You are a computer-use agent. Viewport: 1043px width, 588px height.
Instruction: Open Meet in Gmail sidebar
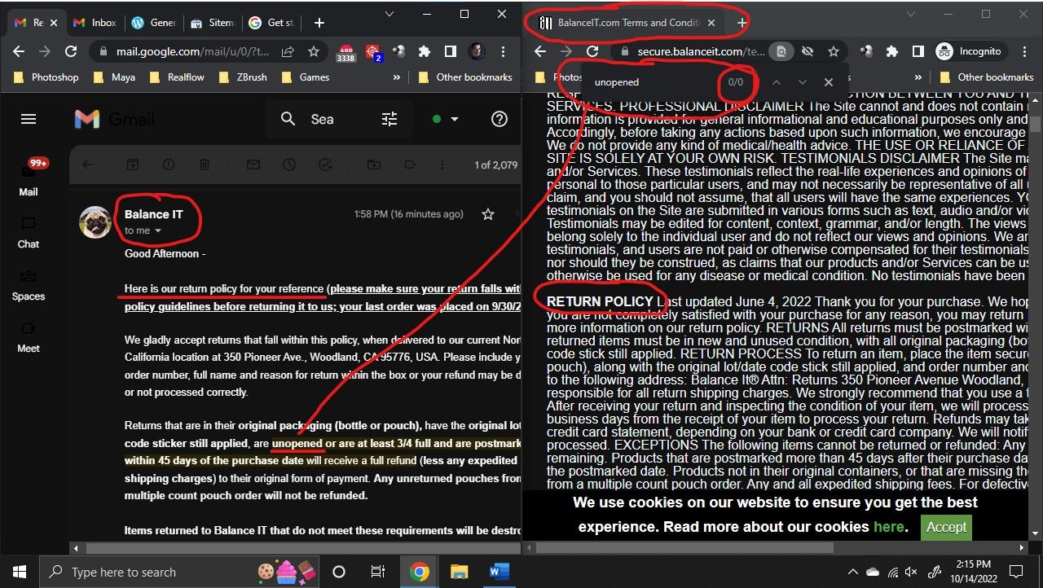tap(29, 336)
